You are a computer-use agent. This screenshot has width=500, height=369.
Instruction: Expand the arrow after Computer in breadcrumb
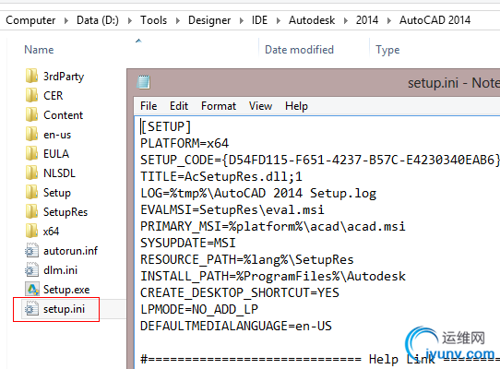pos(66,20)
